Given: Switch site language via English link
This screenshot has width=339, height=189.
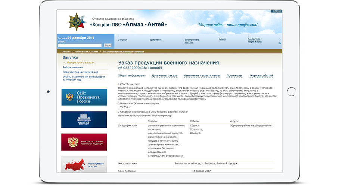Looking at the screenshot, I should [277, 11].
